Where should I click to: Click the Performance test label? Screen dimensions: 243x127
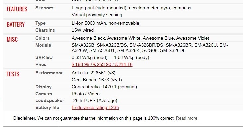click(49, 73)
